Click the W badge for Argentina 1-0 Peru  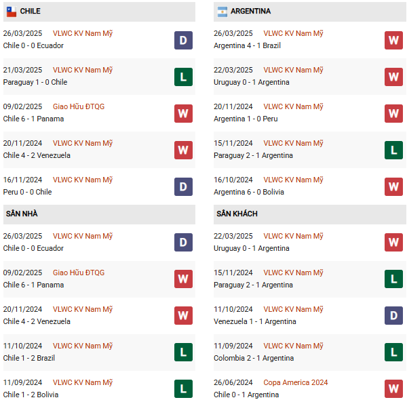tap(394, 113)
